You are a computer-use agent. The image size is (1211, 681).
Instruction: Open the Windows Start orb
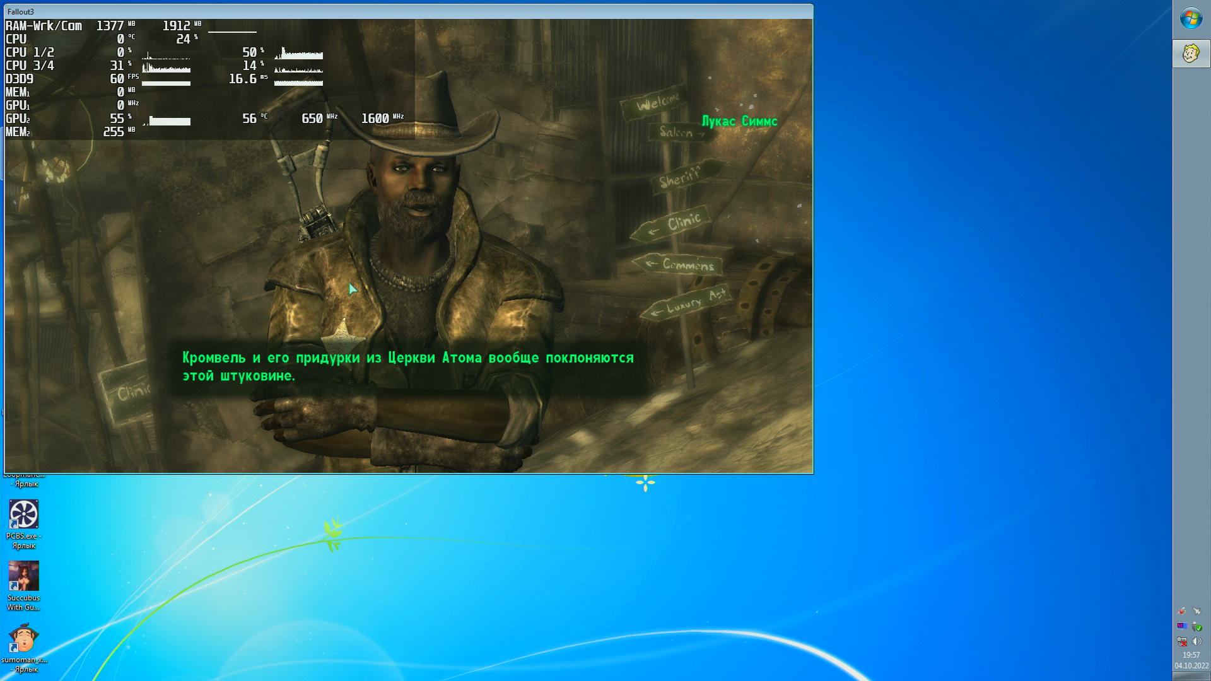pyautogui.click(x=1191, y=18)
